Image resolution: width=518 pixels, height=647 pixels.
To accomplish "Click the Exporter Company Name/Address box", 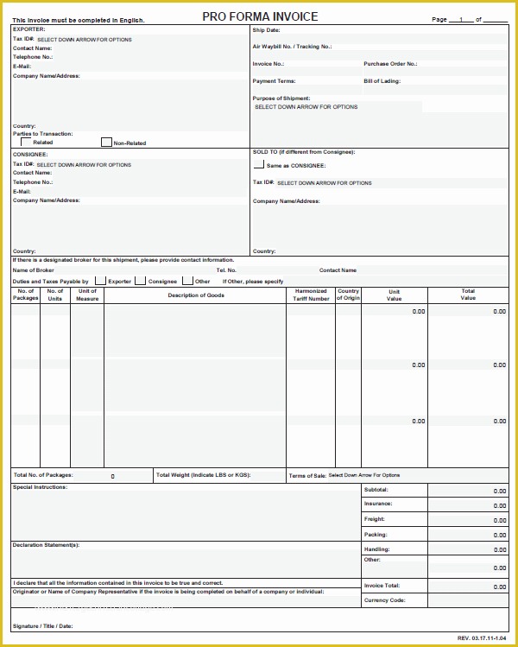I will click(129, 100).
